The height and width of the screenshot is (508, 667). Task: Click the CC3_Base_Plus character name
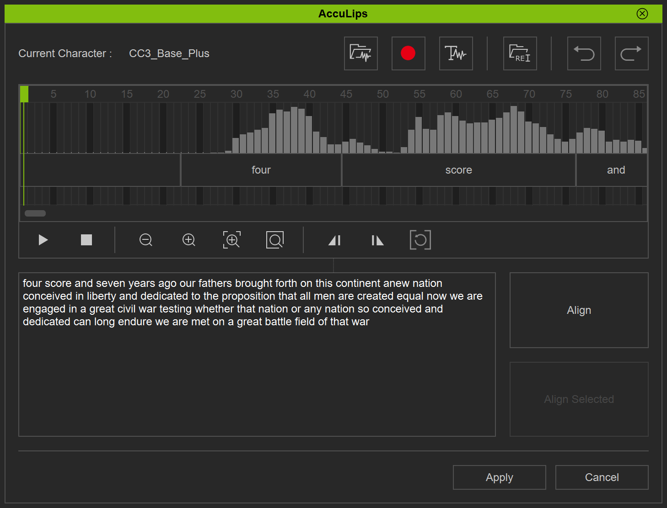169,53
